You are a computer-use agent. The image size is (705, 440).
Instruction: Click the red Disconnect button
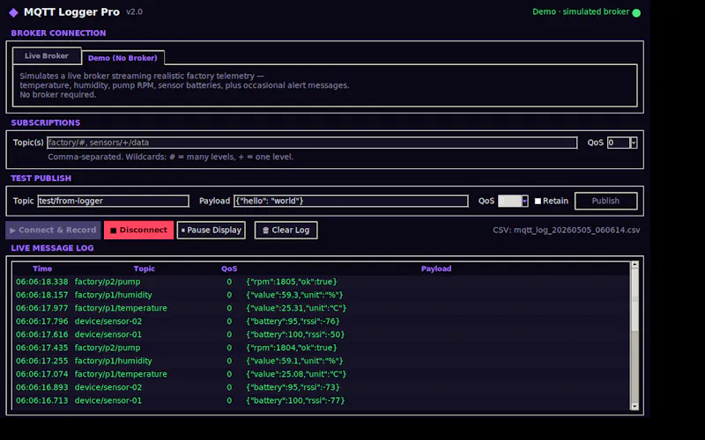click(x=138, y=230)
